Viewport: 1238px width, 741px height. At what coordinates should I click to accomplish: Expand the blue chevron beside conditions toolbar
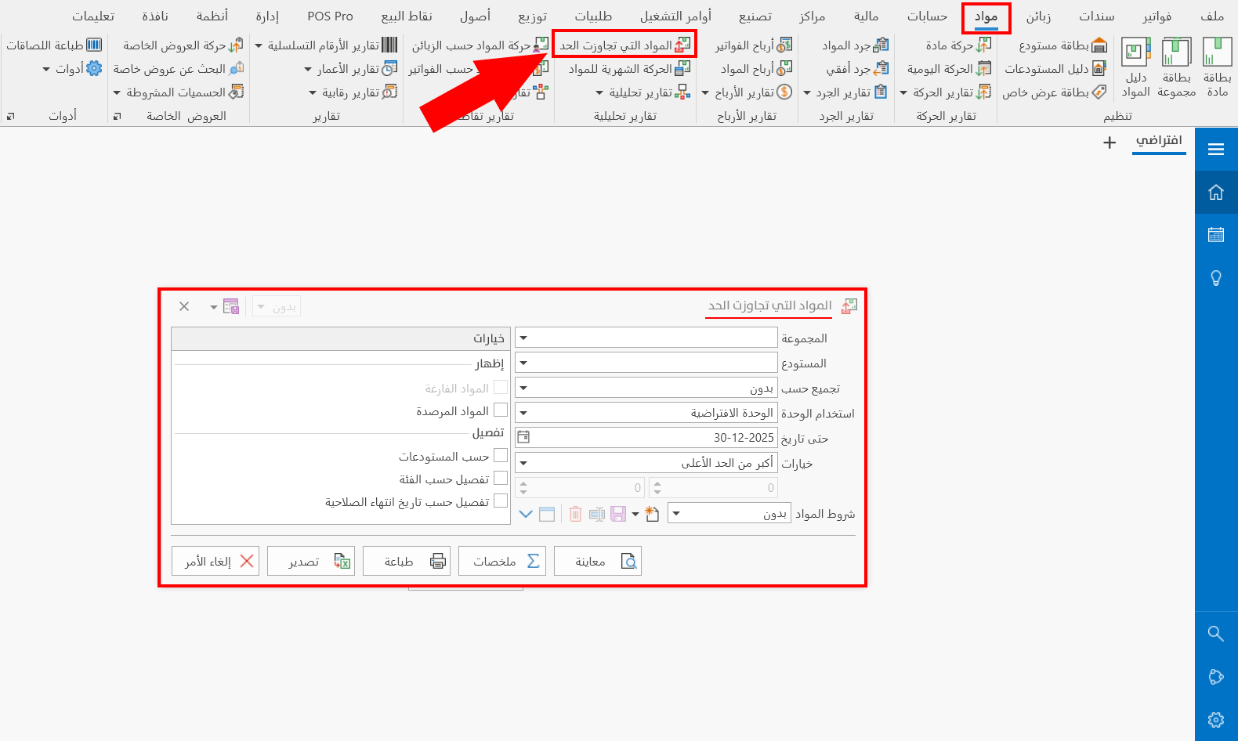tap(526, 514)
